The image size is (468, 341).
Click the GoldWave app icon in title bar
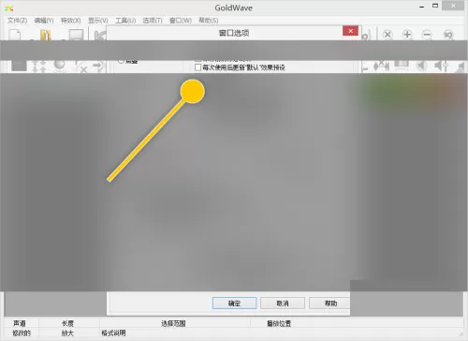(x=9, y=8)
